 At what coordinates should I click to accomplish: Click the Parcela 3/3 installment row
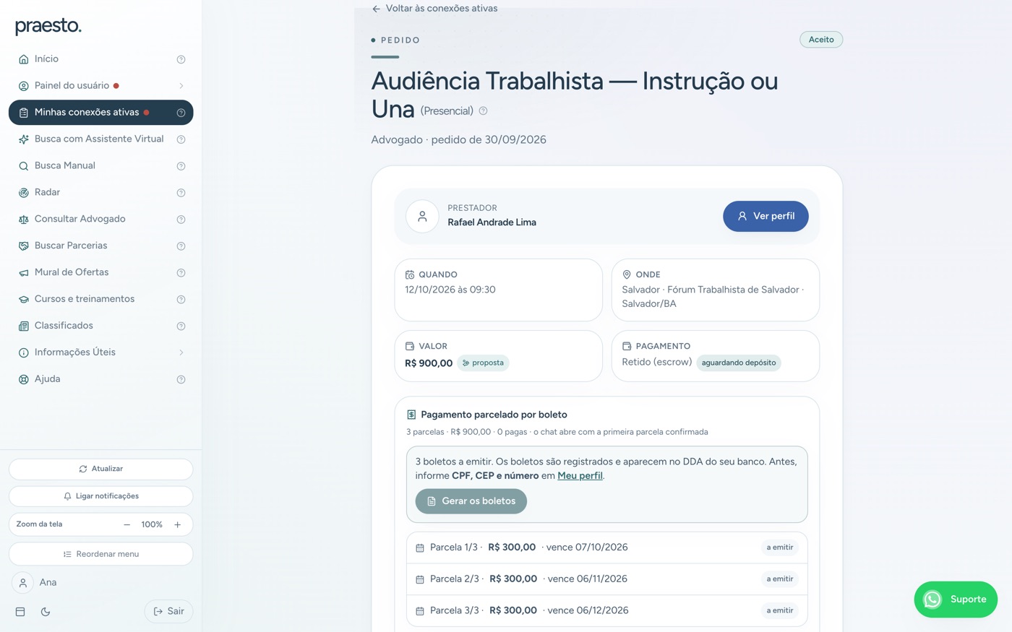[606, 611]
